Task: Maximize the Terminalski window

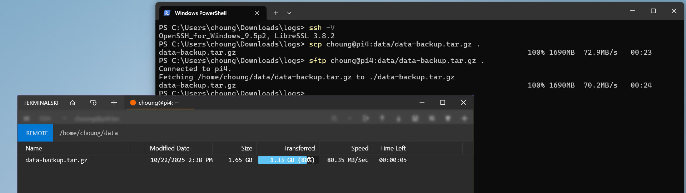Action: (443, 103)
